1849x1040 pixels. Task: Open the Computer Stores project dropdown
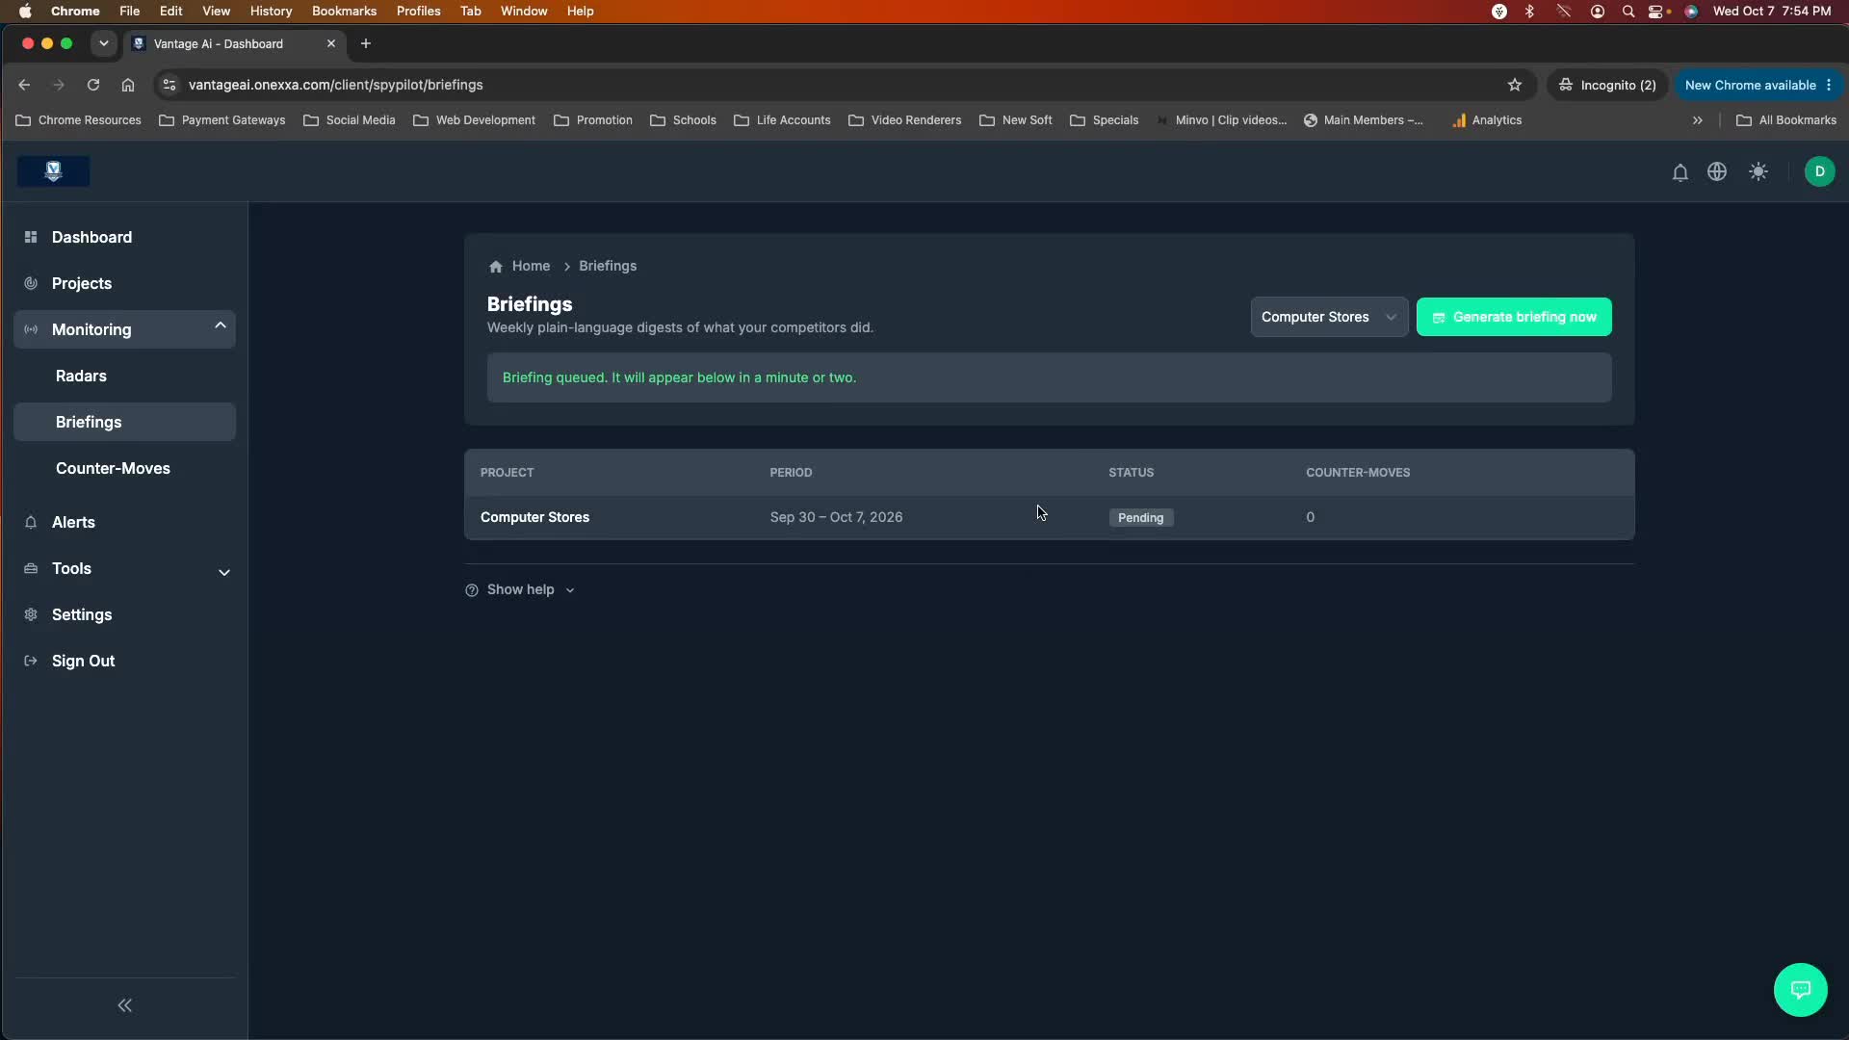(x=1329, y=317)
